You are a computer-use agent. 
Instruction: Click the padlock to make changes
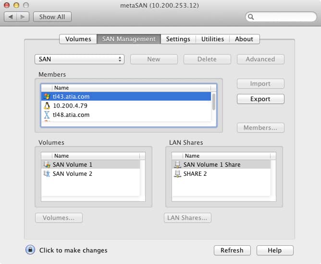[30, 250]
